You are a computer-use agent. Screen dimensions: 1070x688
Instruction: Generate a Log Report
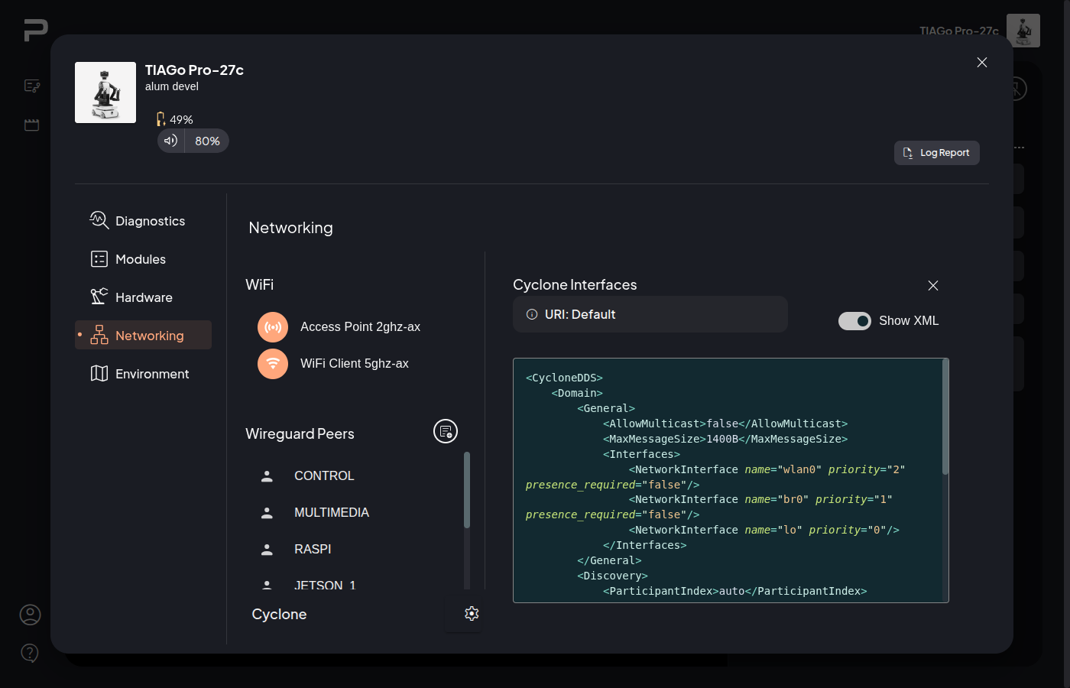937,153
